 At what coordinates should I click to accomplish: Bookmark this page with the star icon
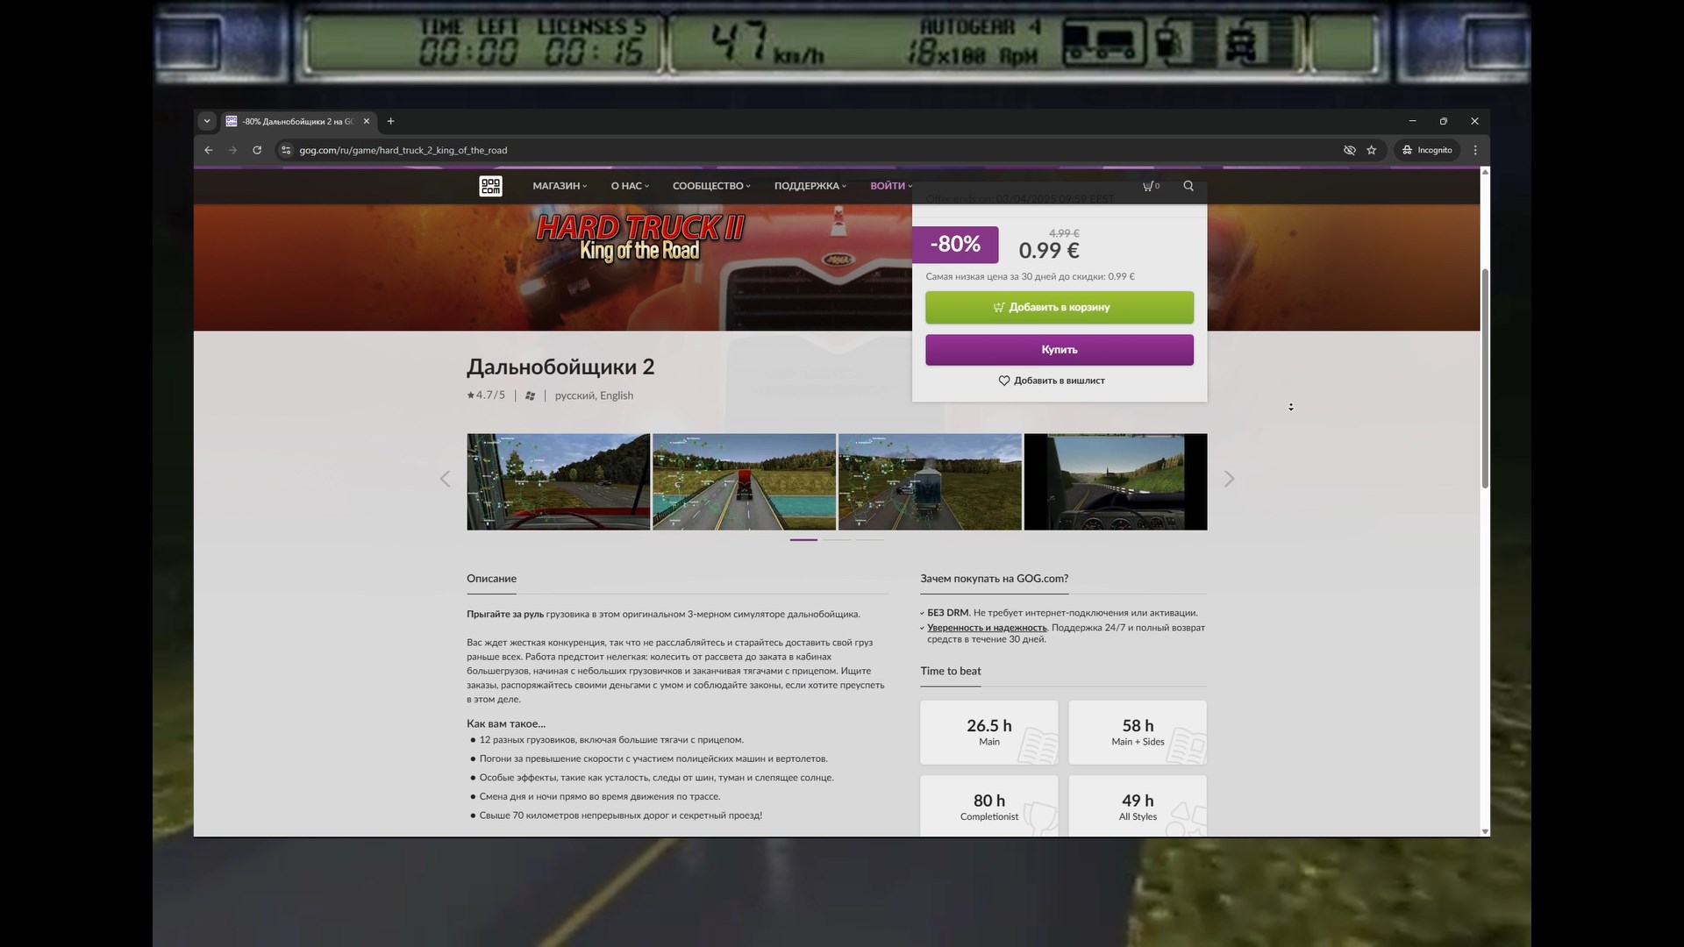(1372, 150)
